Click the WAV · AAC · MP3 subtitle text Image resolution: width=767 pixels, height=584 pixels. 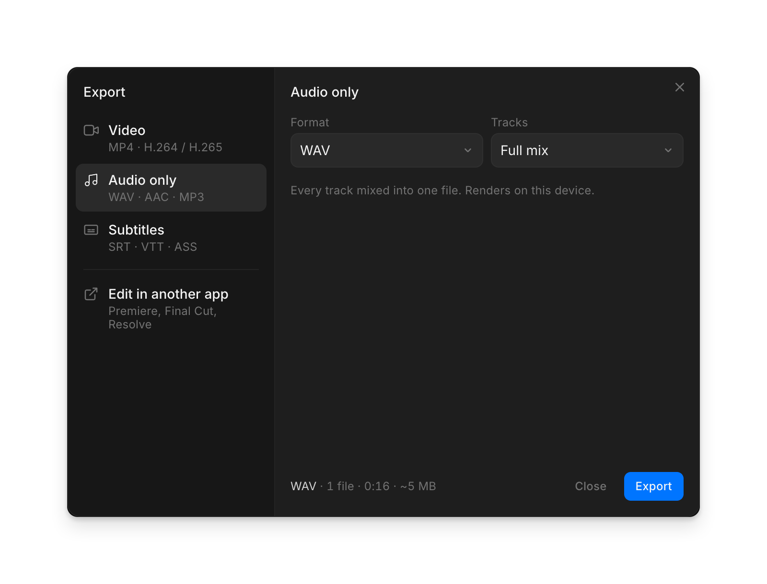coord(156,197)
